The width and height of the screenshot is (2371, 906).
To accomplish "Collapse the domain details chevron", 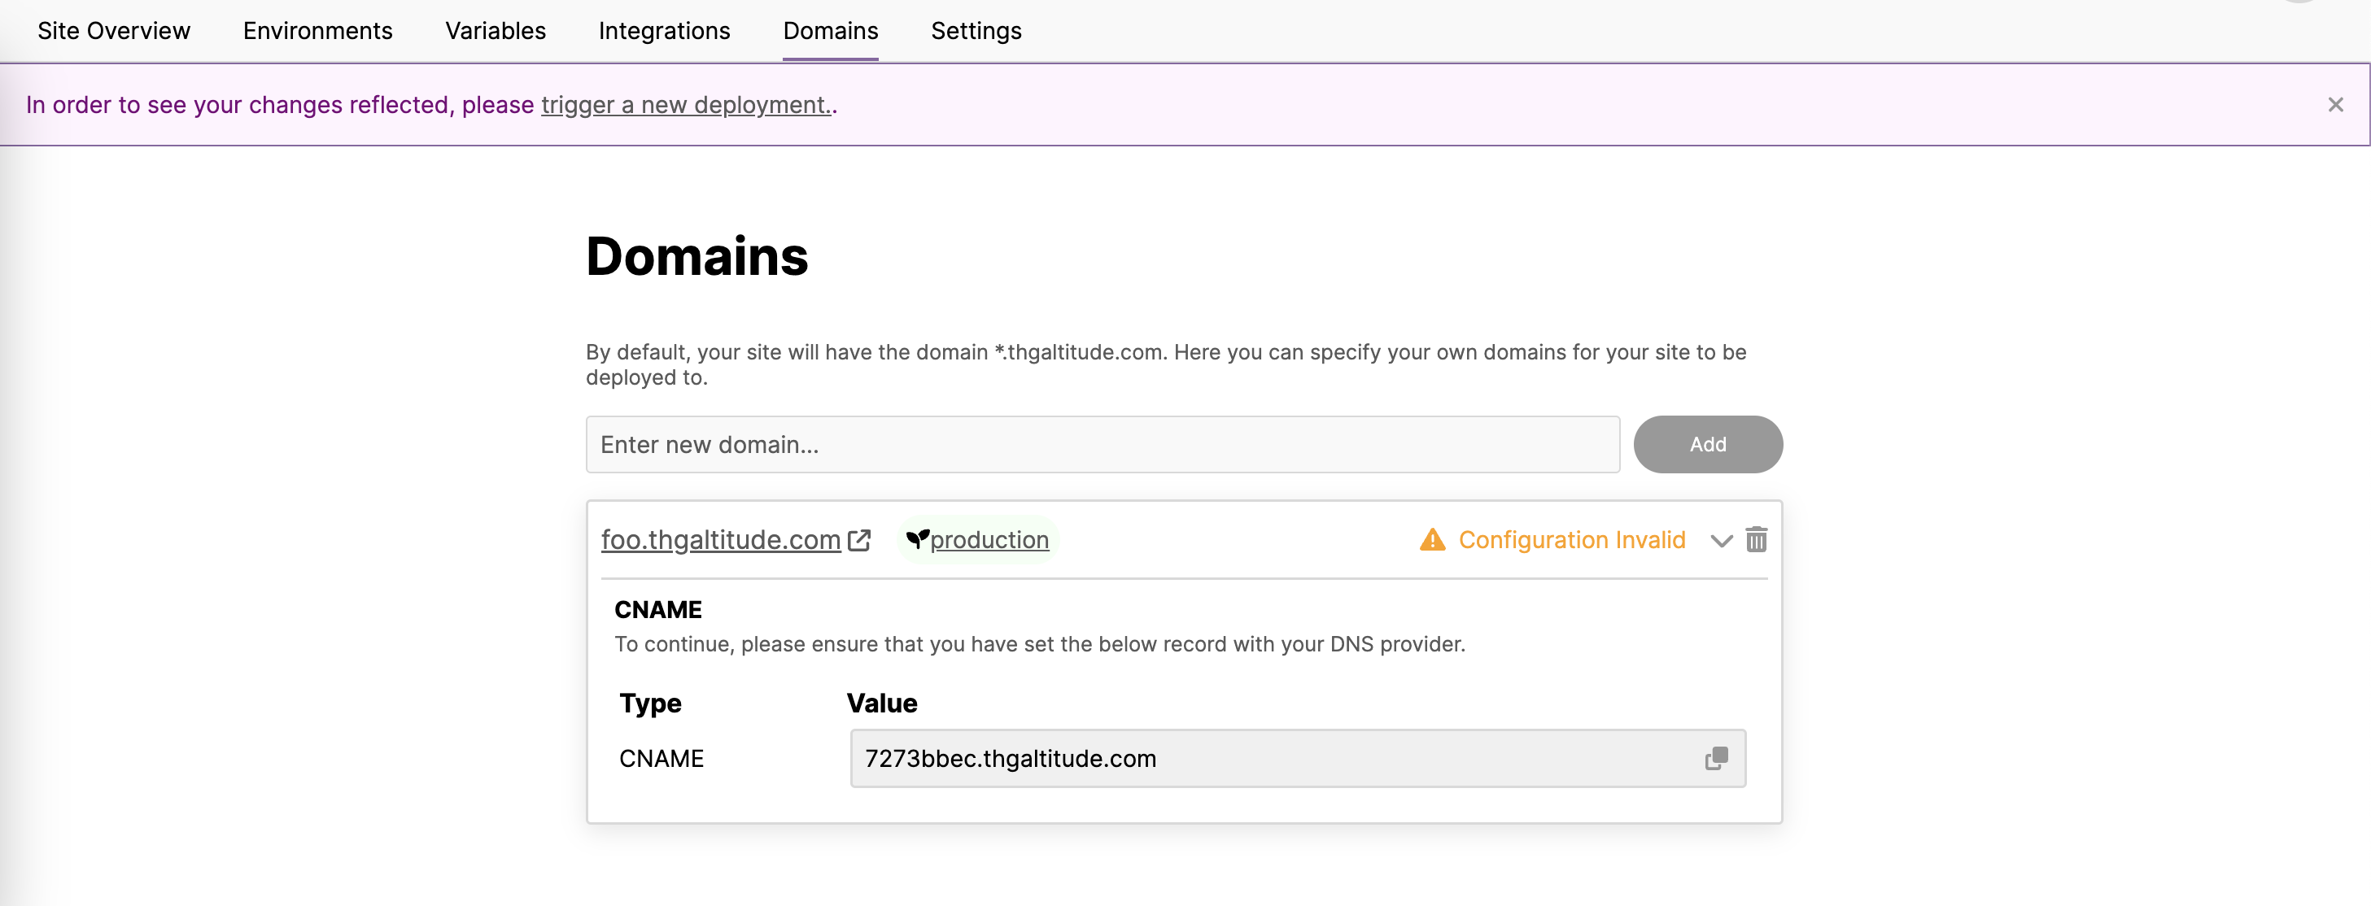I will 1720,541.
